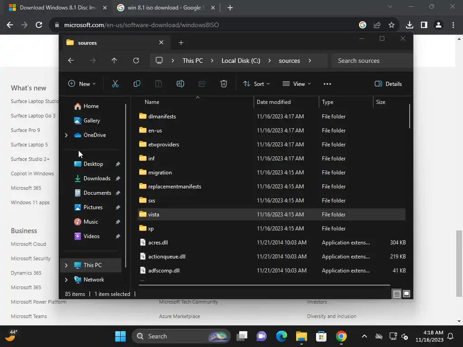Go up one folder level
This screenshot has width=463, height=347.
point(114,61)
